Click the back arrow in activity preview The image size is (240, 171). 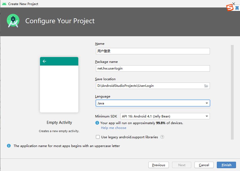point(44,61)
